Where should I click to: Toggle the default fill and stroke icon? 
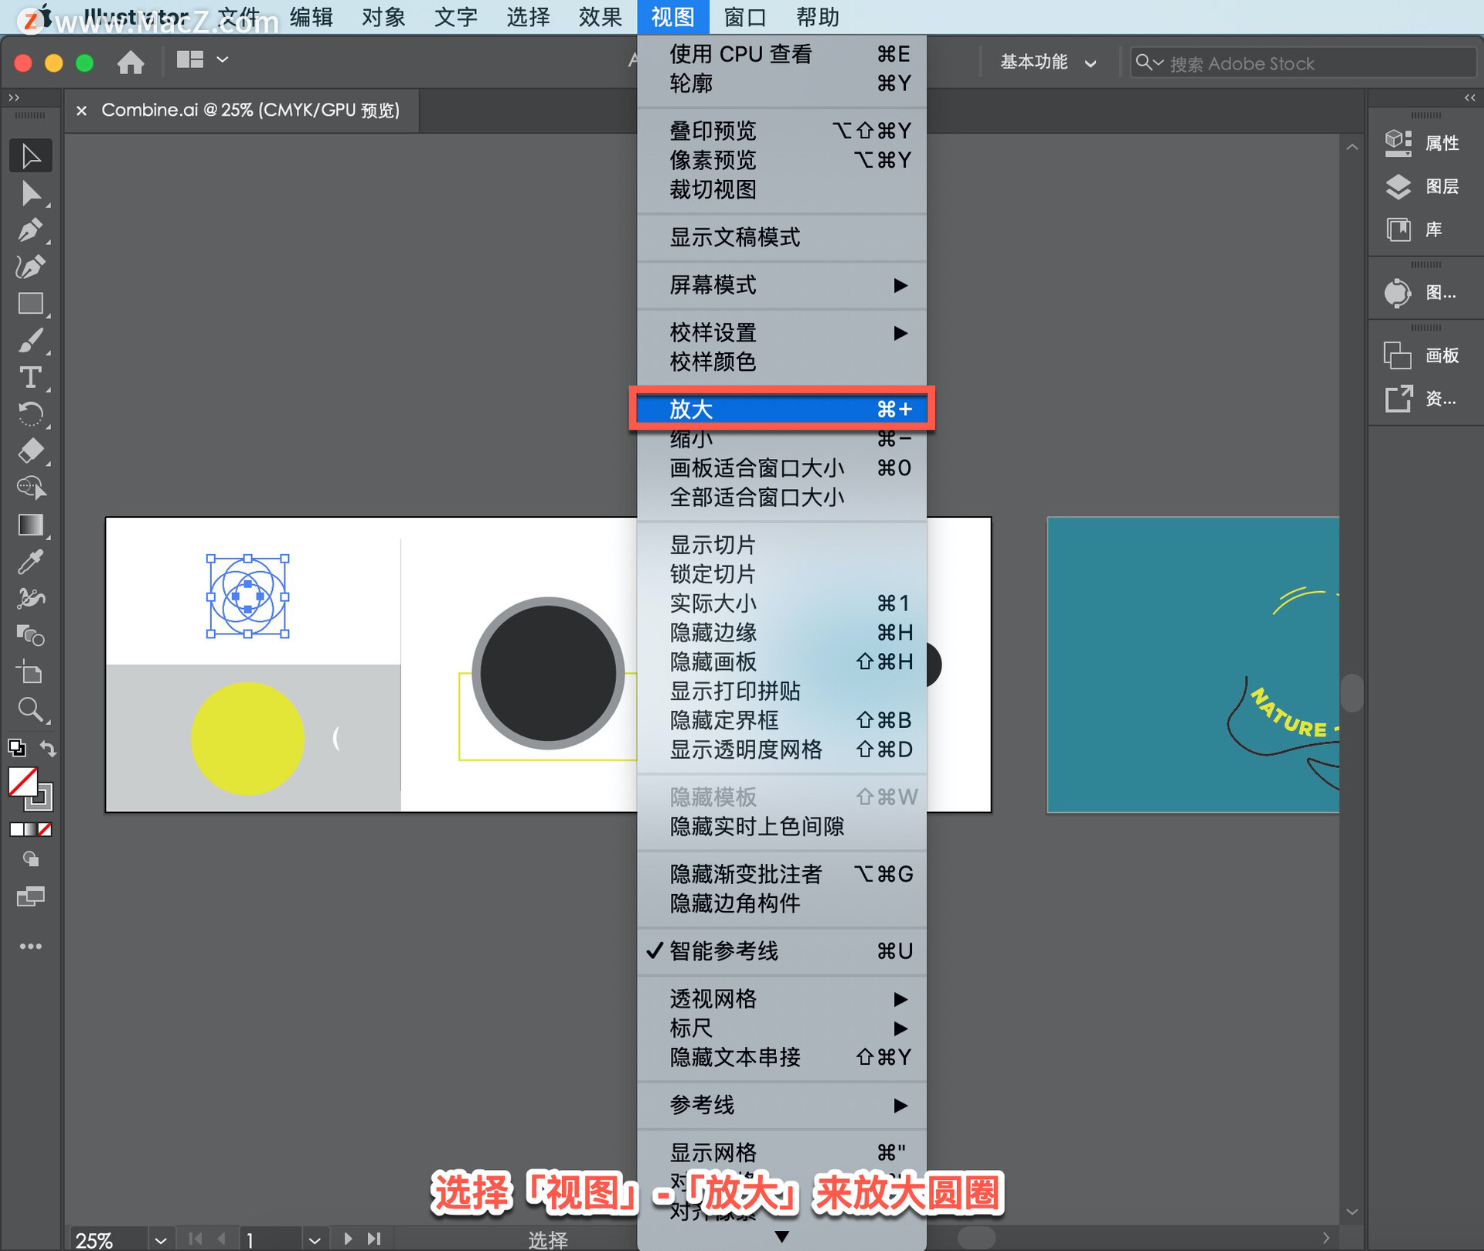16,747
